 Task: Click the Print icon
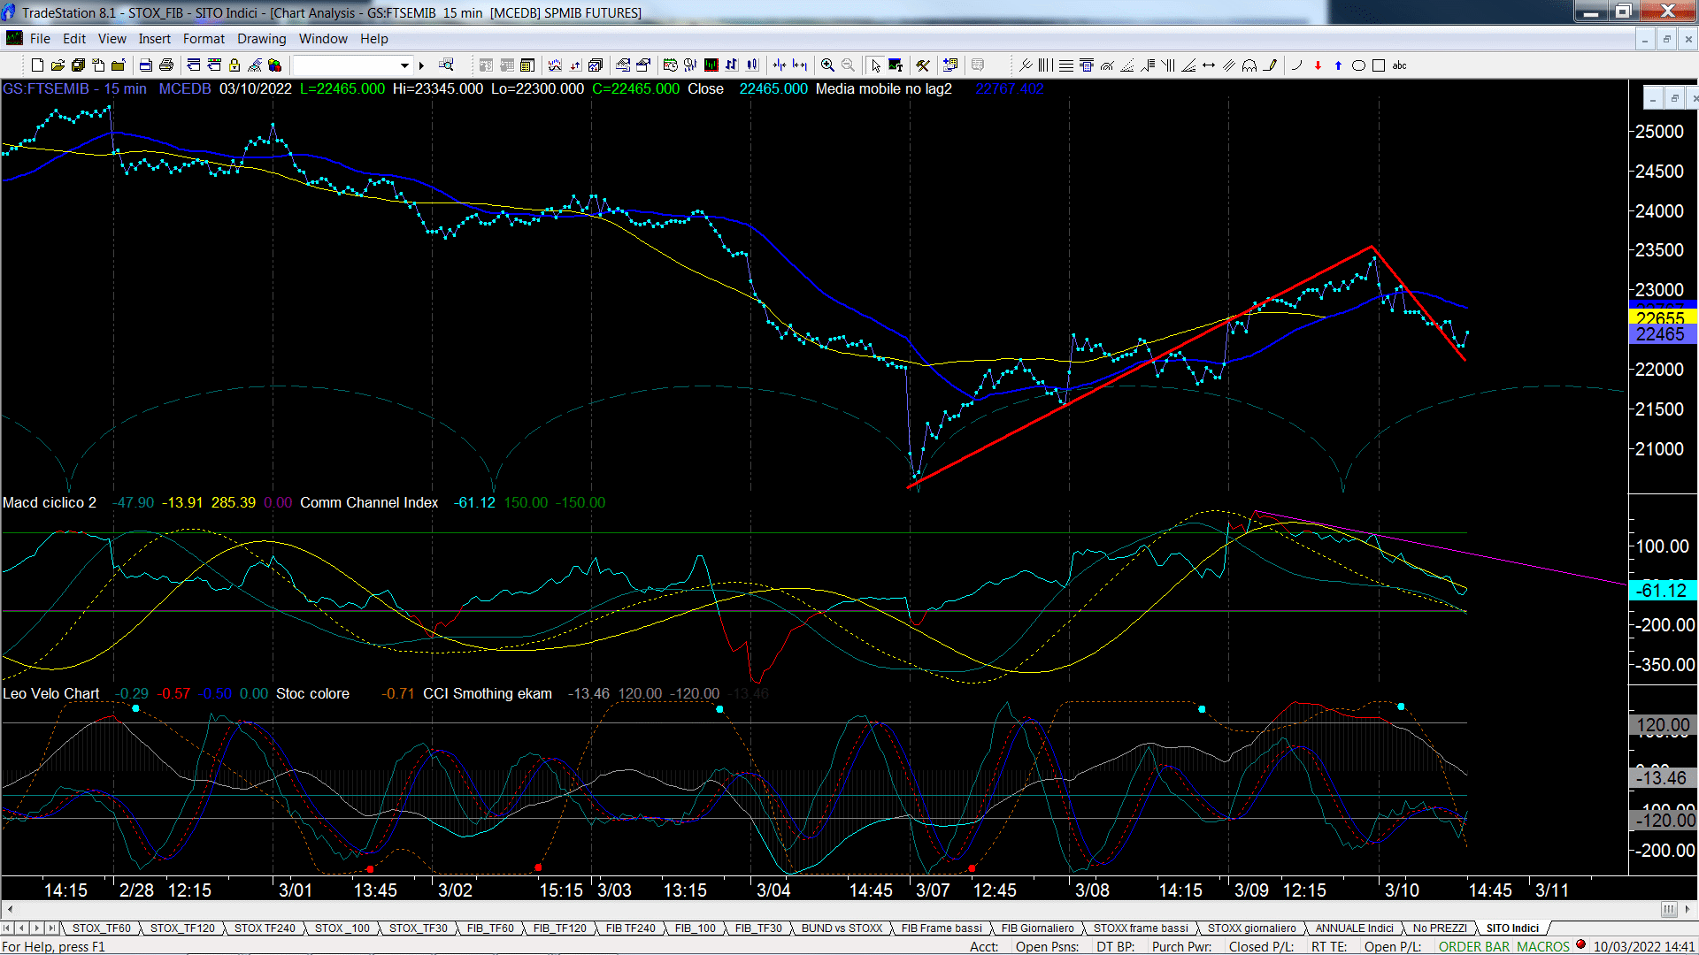(165, 65)
